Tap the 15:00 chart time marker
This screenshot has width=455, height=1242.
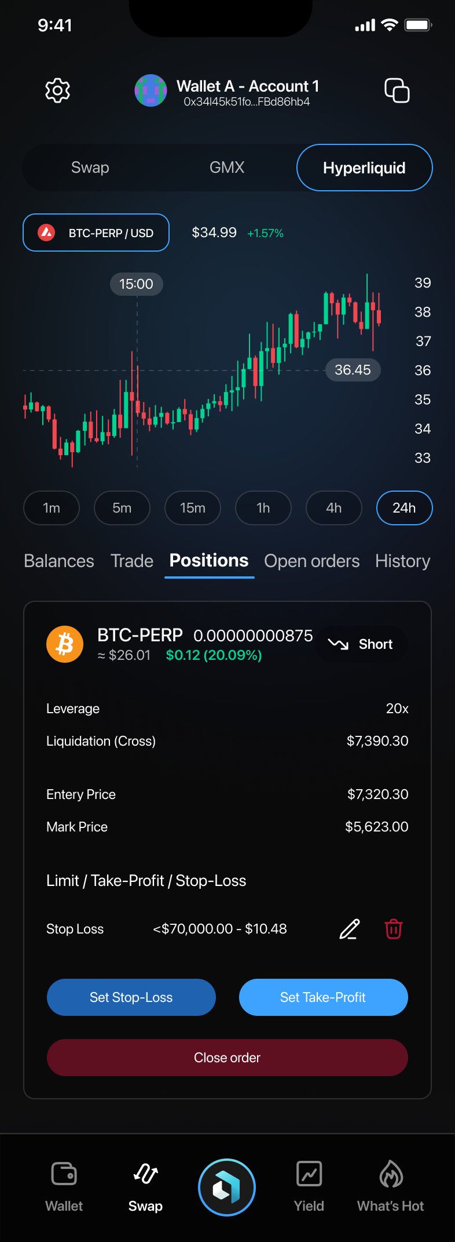pos(137,284)
